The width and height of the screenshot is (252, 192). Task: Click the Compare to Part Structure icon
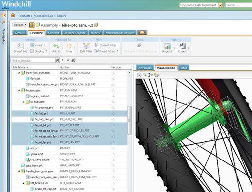[x=139, y=45]
